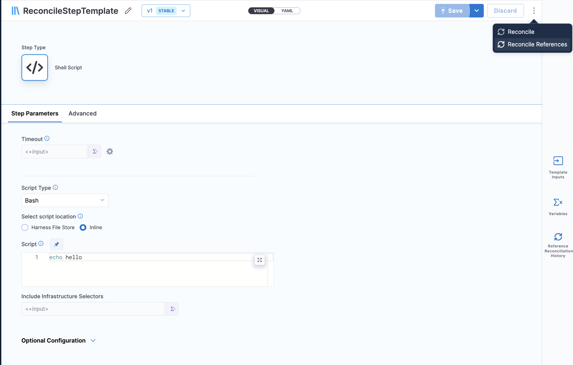Expand Optional Configuration section
Screen dimensions: 573x365
tap(93, 340)
